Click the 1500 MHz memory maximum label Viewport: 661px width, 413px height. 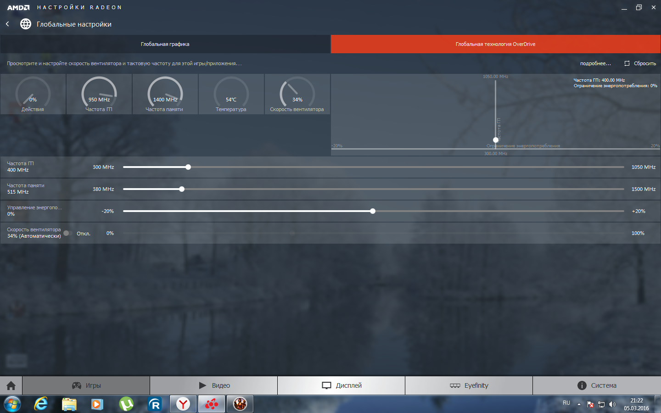pyautogui.click(x=644, y=189)
